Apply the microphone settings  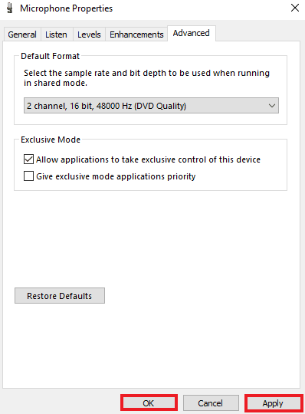274,403
